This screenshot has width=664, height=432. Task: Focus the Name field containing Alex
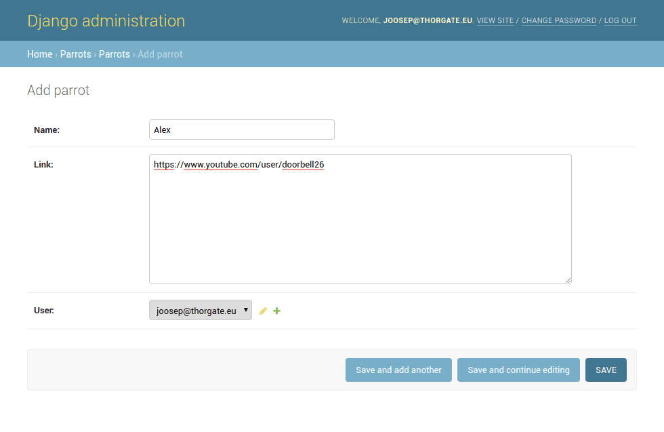241,130
